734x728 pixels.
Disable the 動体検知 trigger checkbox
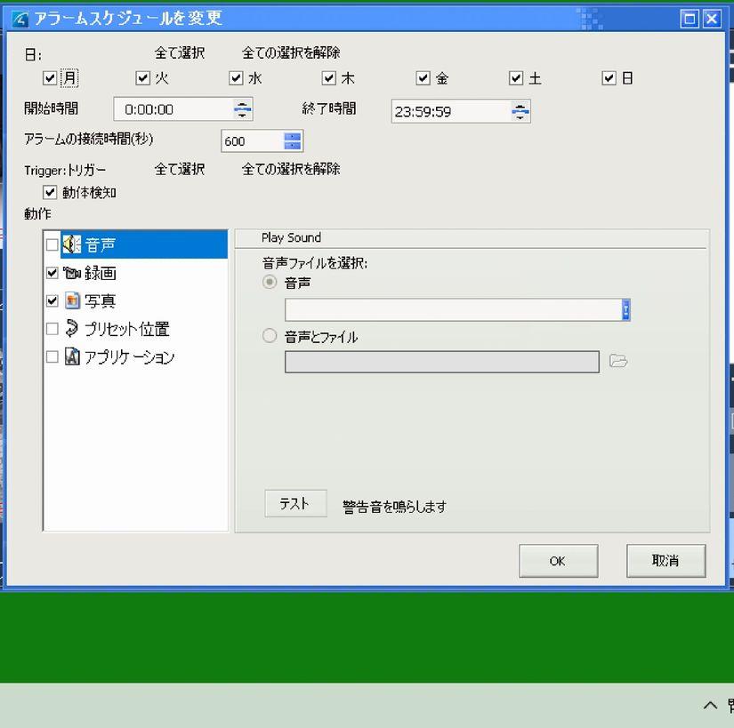tap(50, 192)
